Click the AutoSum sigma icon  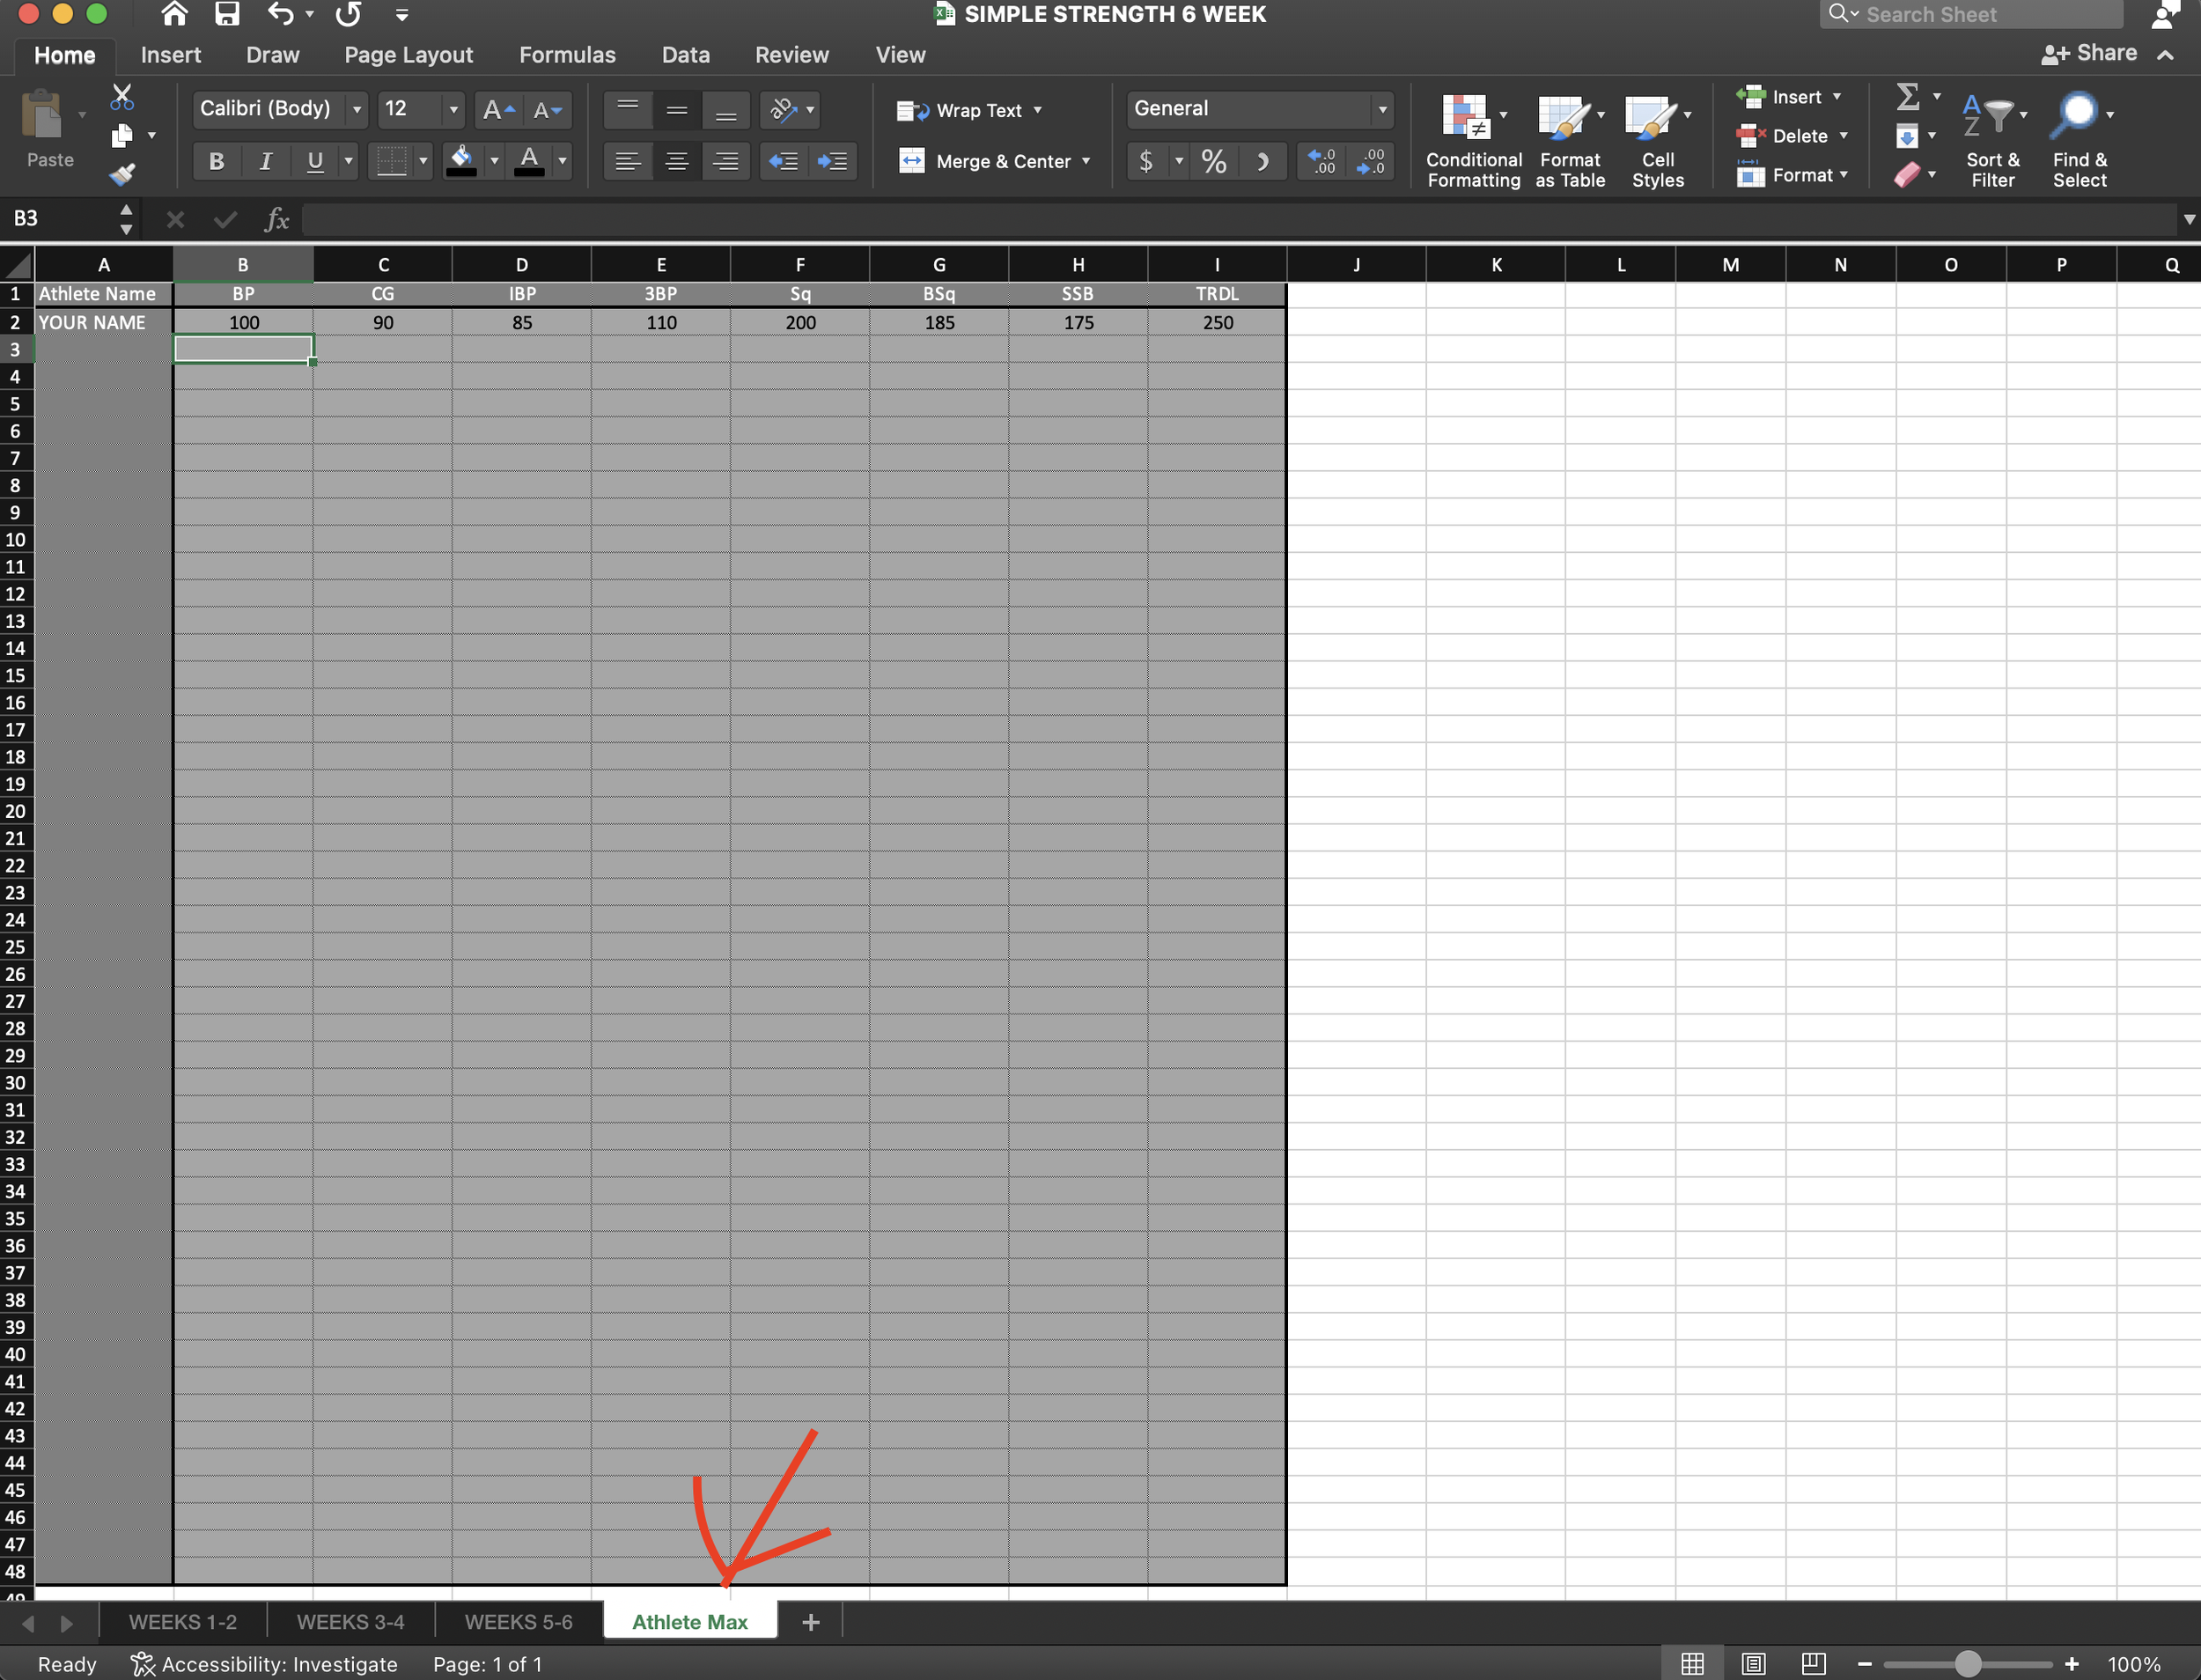pos(1907,97)
